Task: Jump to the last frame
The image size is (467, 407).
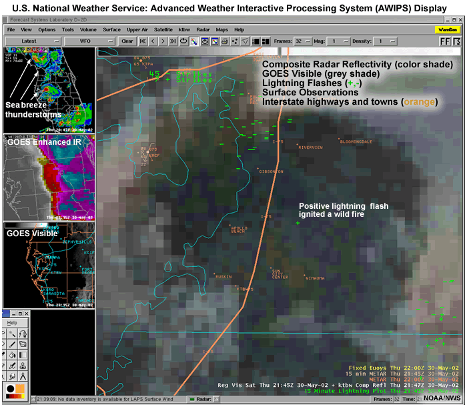Action: [173, 41]
